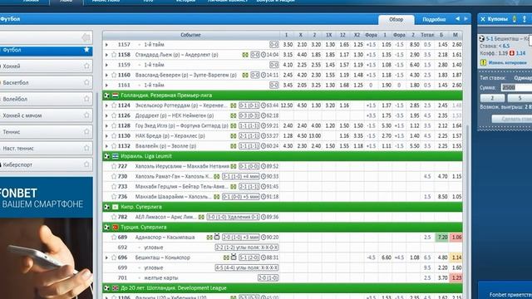Click TV broadcast icon for Аданаспор – Касымпаша
This screenshot has height=299, width=532.
217,237
